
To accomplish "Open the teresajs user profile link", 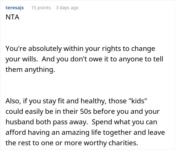I will [14, 8].
